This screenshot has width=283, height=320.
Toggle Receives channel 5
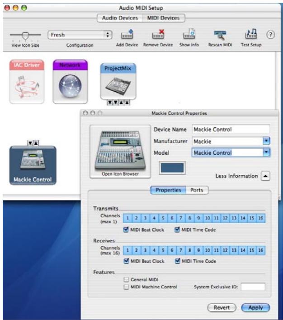pyautogui.click(x=163, y=250)
